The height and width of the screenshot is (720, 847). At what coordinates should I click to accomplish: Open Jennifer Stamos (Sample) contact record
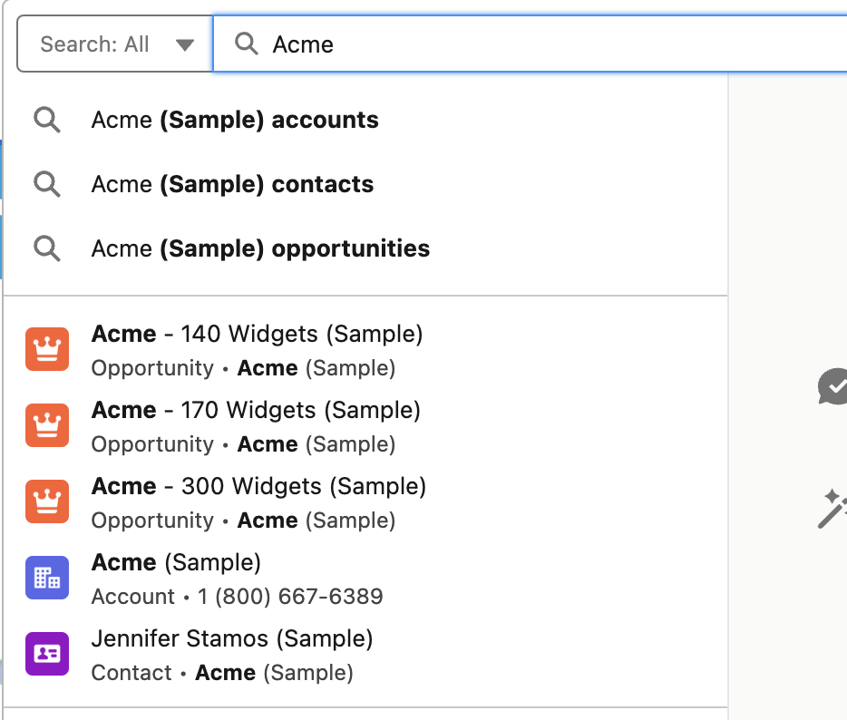pos(232,639)
